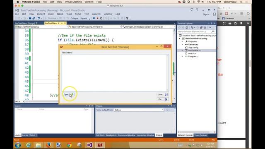Click the Save All icon in toolbar
The image size is (265, 149).
(x=34, y=18)
